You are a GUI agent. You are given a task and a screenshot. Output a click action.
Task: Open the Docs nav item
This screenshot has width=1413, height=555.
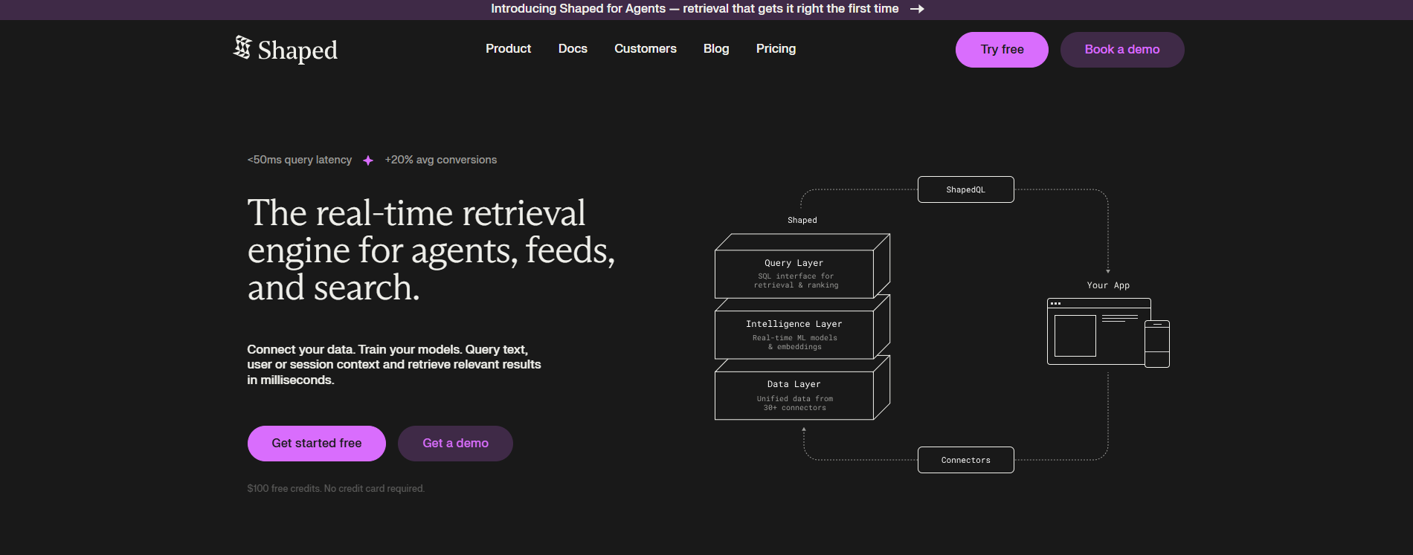(x=573, y=49)
